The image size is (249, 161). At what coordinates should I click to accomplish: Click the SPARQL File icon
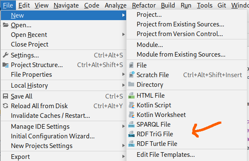point(131,125)
